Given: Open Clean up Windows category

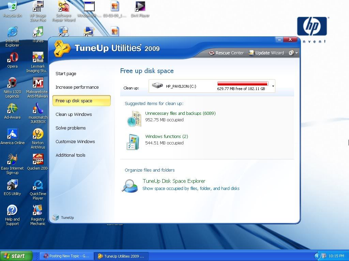Looking at the screenshot, I should click(x=74, y=115).
